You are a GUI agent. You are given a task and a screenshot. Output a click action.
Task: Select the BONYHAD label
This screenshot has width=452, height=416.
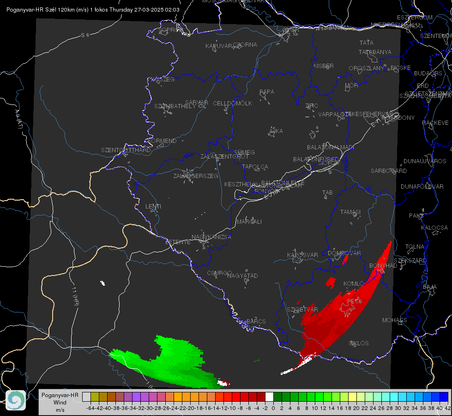[383, 266]
